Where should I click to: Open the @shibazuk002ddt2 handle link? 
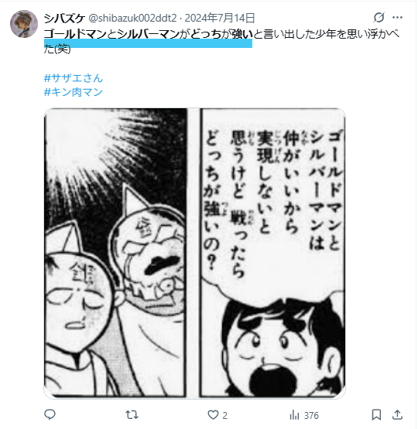(x=132, y=19)
